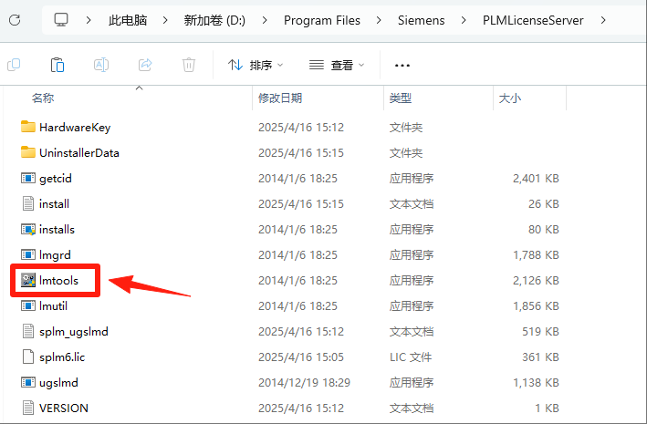Click the lmutil file name
The image size is (647, 424).
pyautogui.click(x=53, y=306)
